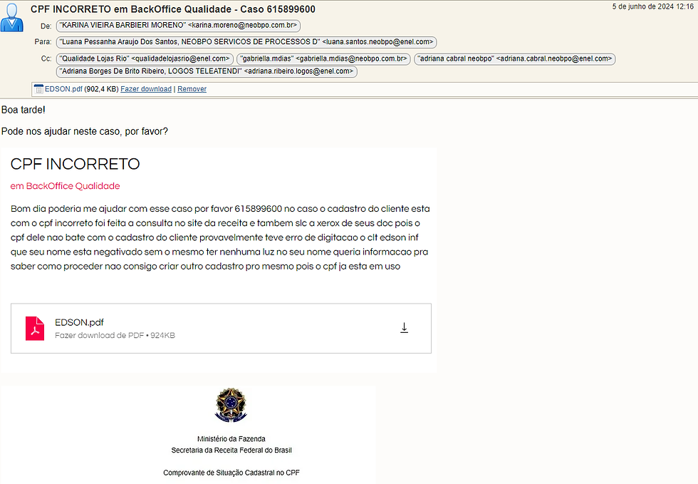Click 'Pode nos ajudar neste caso, por favor?'
The image size is (698, 484).
click(x=85, y=131)
